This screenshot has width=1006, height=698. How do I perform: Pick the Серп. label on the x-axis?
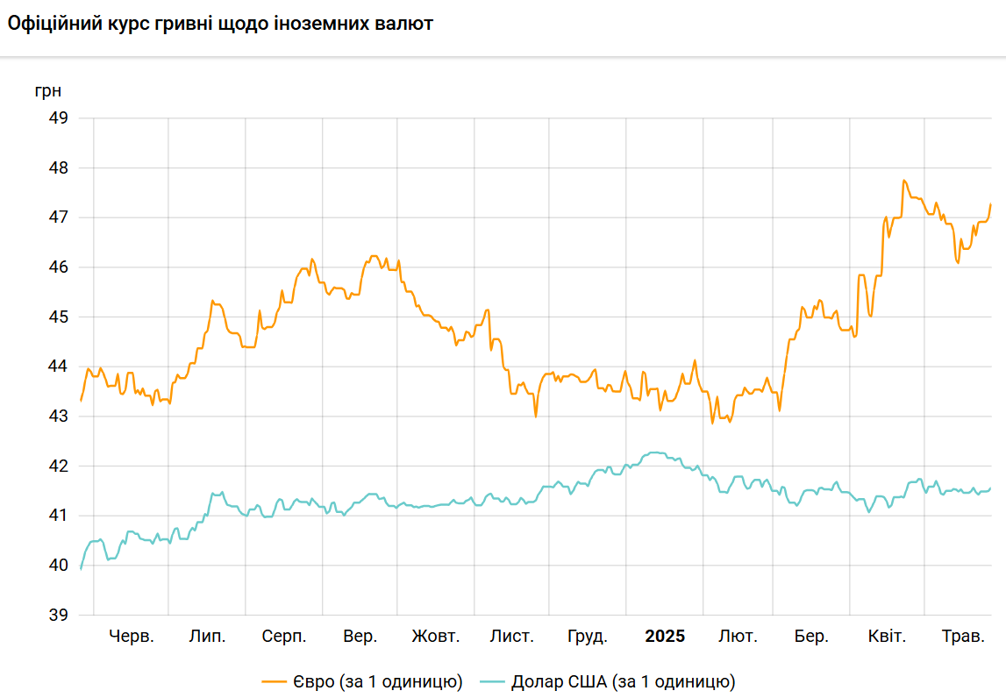tap(284, 637)
